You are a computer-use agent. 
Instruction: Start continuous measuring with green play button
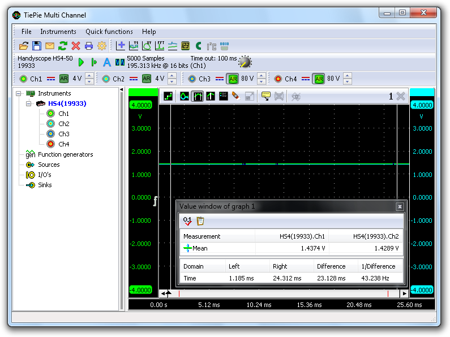(x=81, y=62)
